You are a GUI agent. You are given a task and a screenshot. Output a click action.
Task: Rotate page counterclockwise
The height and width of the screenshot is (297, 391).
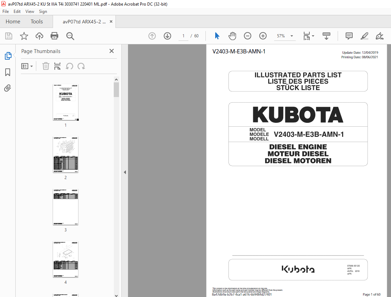(69, 66)
